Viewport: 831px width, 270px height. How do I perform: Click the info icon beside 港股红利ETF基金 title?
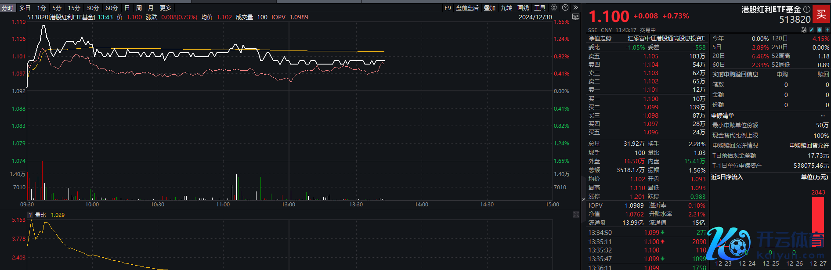tap(807, 9)
